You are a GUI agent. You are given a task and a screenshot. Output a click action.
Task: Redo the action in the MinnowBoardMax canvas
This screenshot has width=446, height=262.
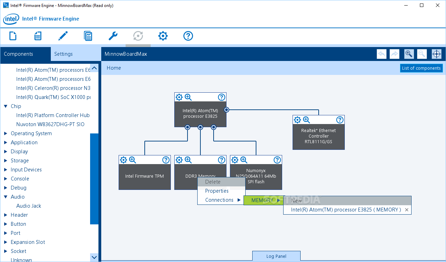395,54
